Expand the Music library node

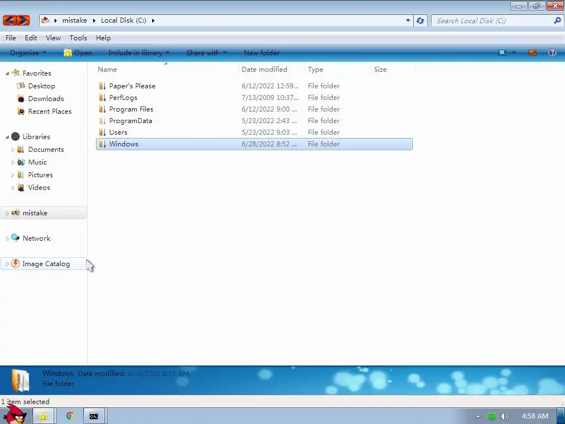tap(13, 162)
